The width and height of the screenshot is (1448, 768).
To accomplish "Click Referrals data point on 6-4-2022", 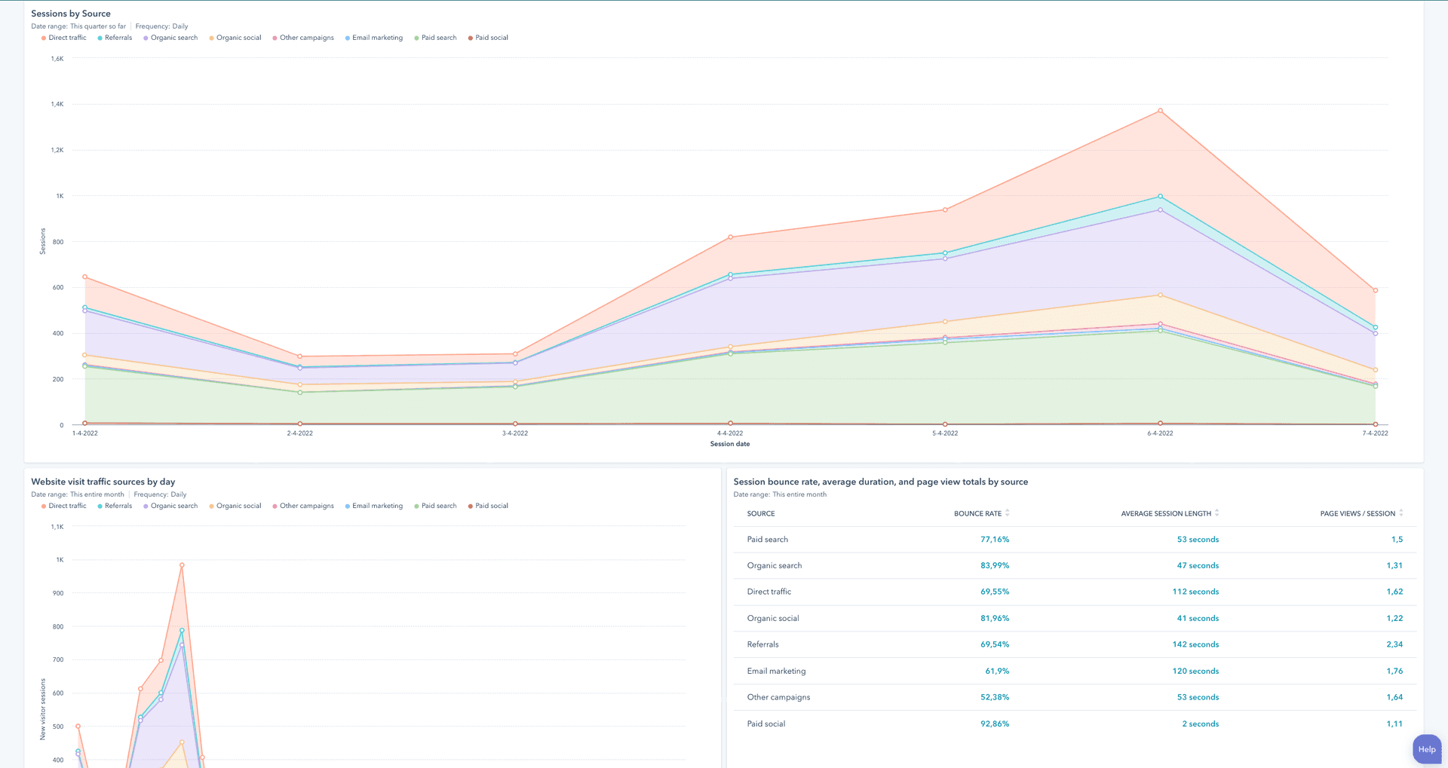I will (x=1160, y=197).
